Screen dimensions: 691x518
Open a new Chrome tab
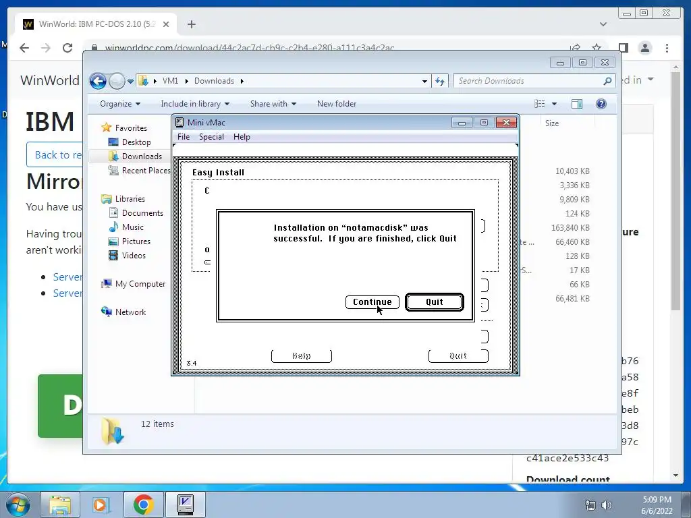pos(191,24)
